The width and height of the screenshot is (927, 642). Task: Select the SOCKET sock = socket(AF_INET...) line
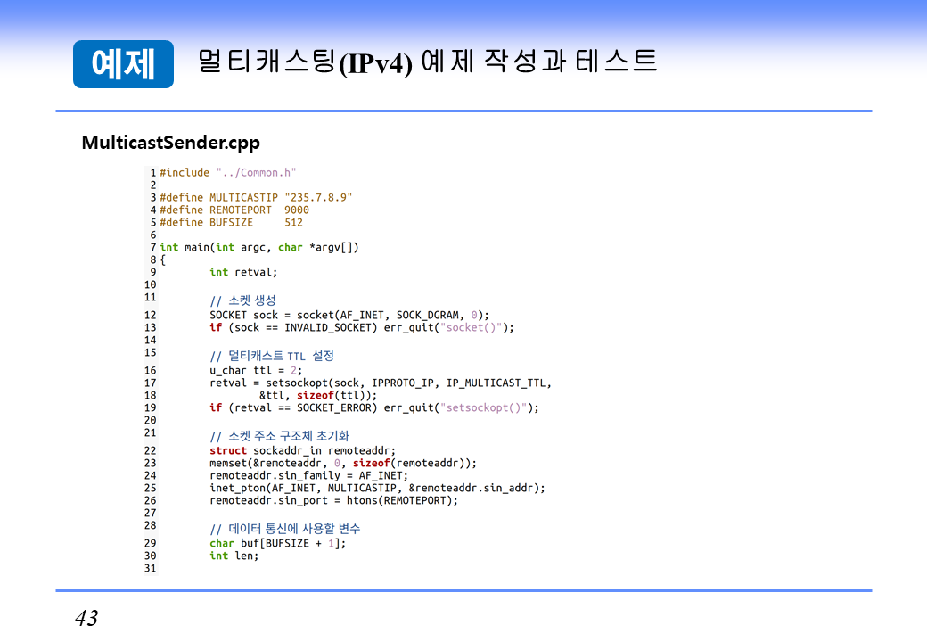point(349,315)
